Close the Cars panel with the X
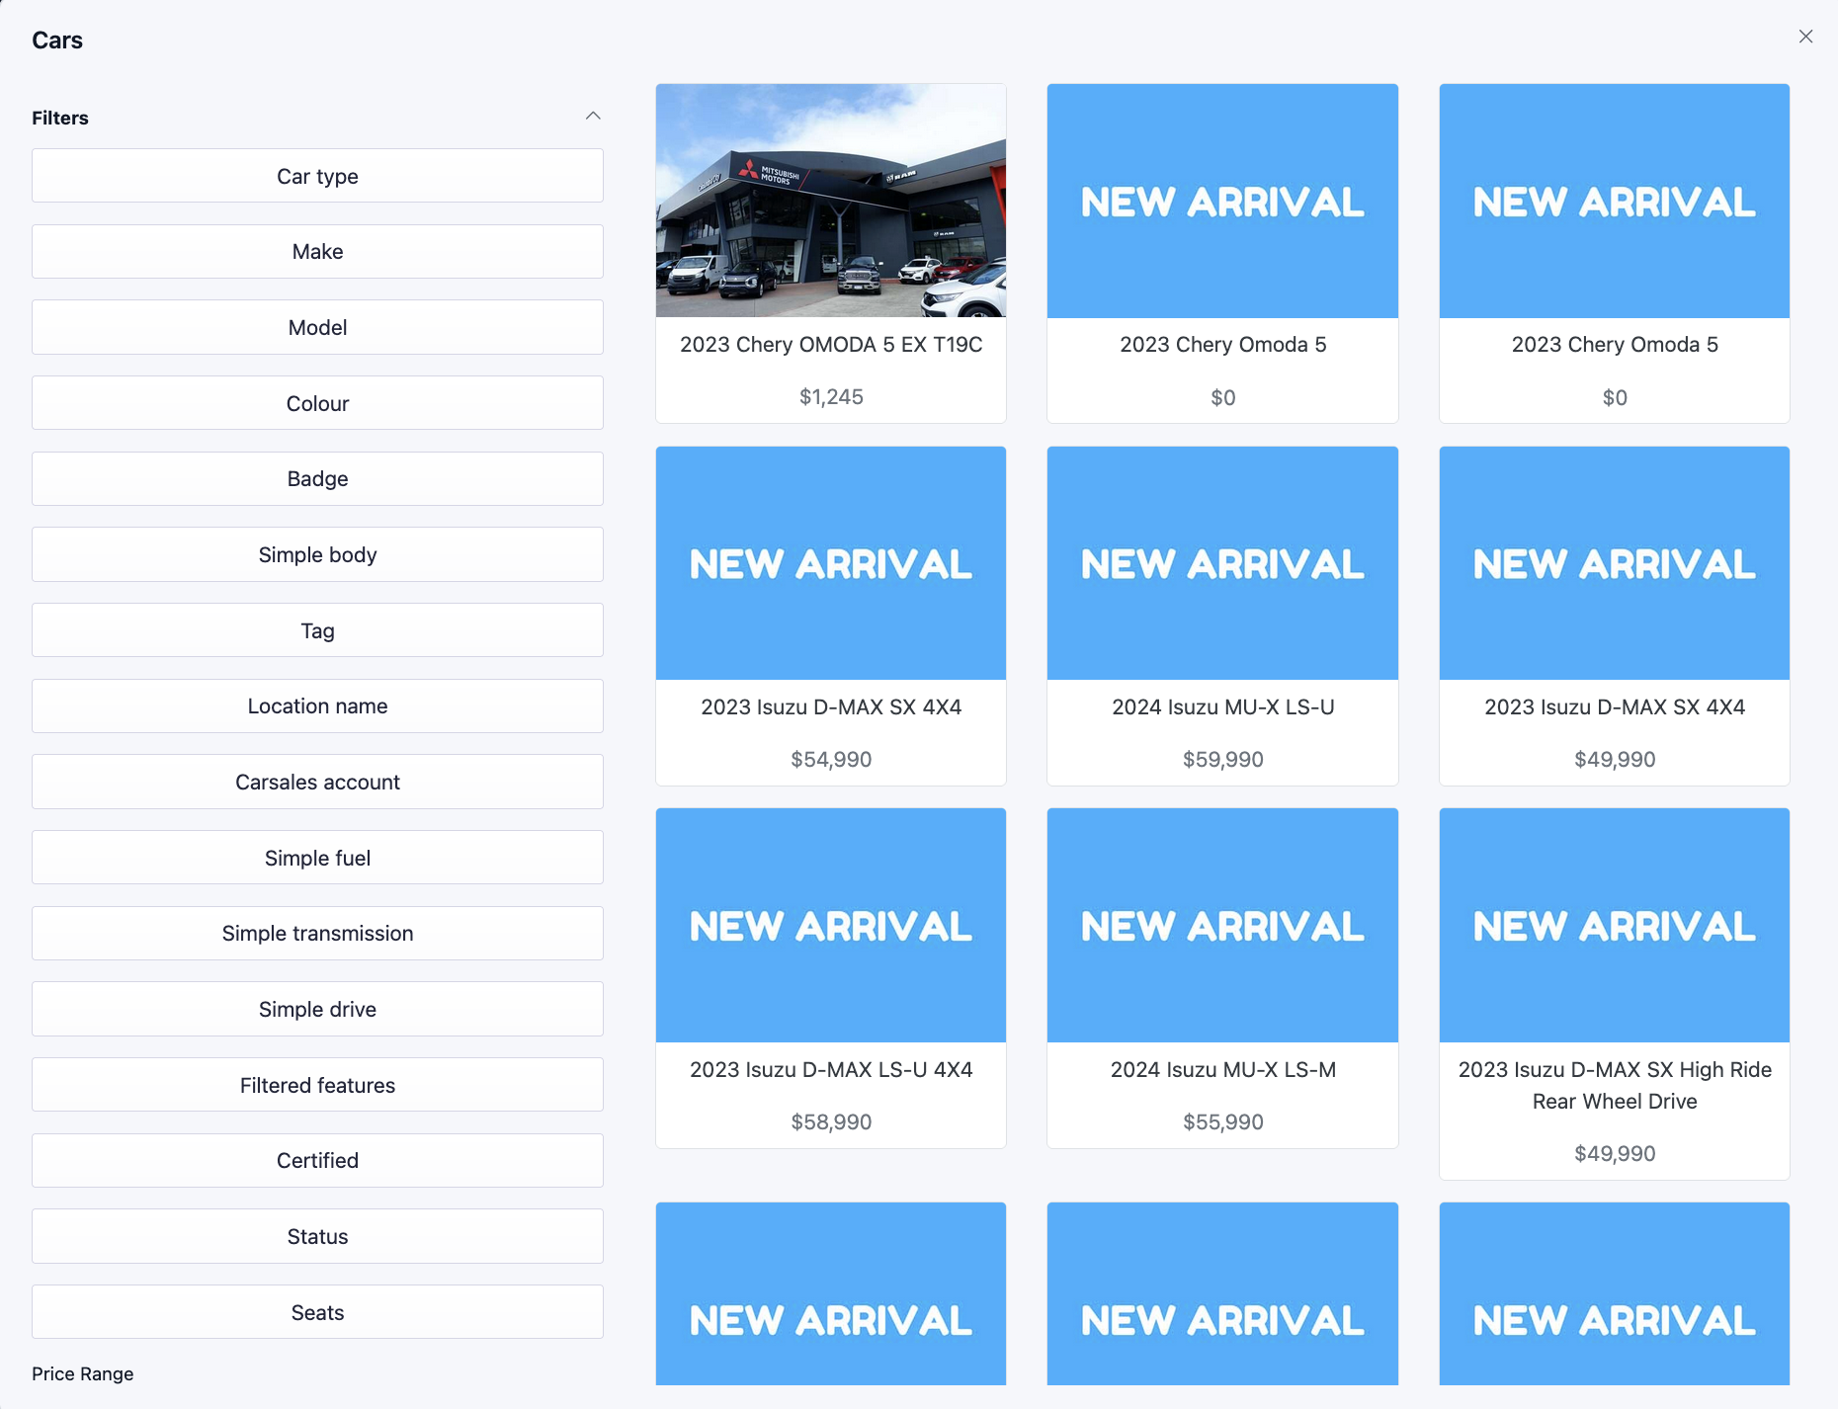The image size is (1838, 1409). pyautogui.click(x=1805, y=37)
